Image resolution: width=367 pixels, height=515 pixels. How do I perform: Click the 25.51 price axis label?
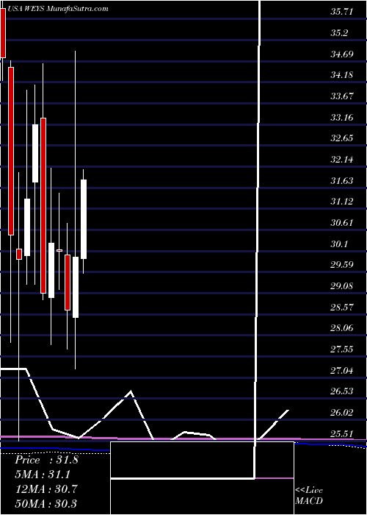[x=342, y=434]
